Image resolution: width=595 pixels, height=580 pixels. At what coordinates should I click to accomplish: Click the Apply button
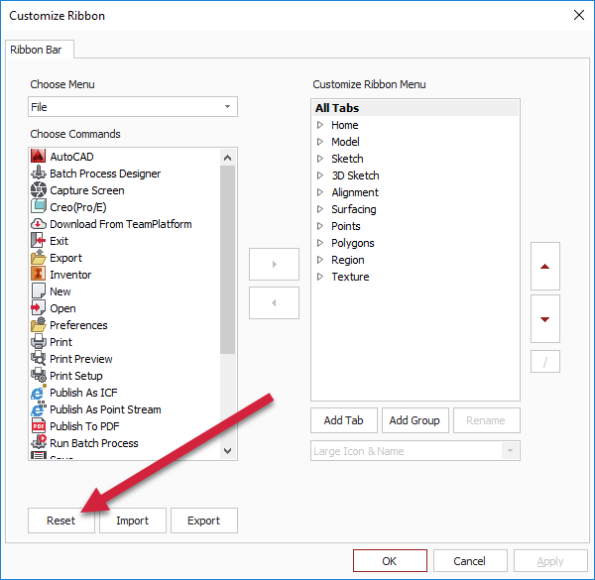550,560
